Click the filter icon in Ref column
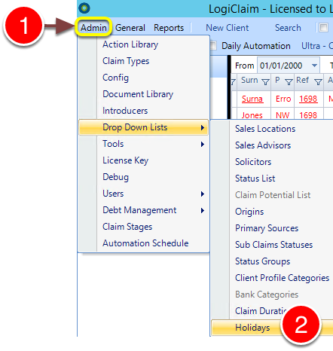 pos(318,82)
